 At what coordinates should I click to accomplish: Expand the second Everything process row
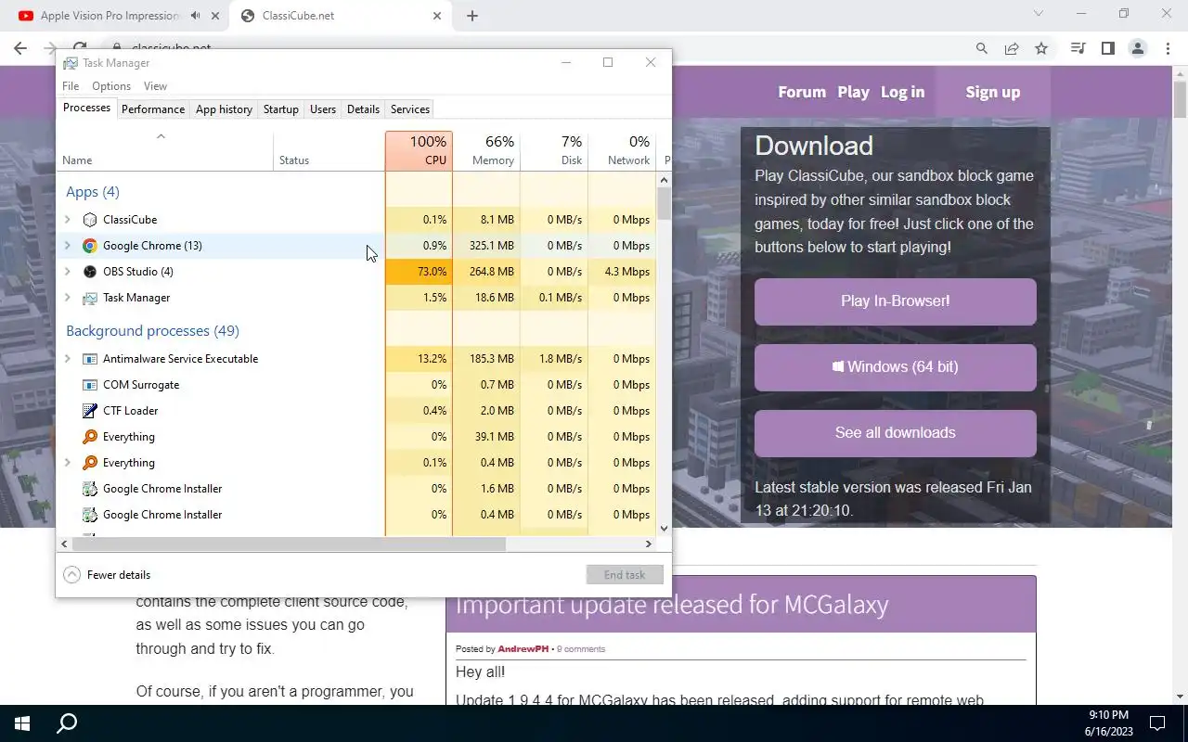click(x=67, y=463)
